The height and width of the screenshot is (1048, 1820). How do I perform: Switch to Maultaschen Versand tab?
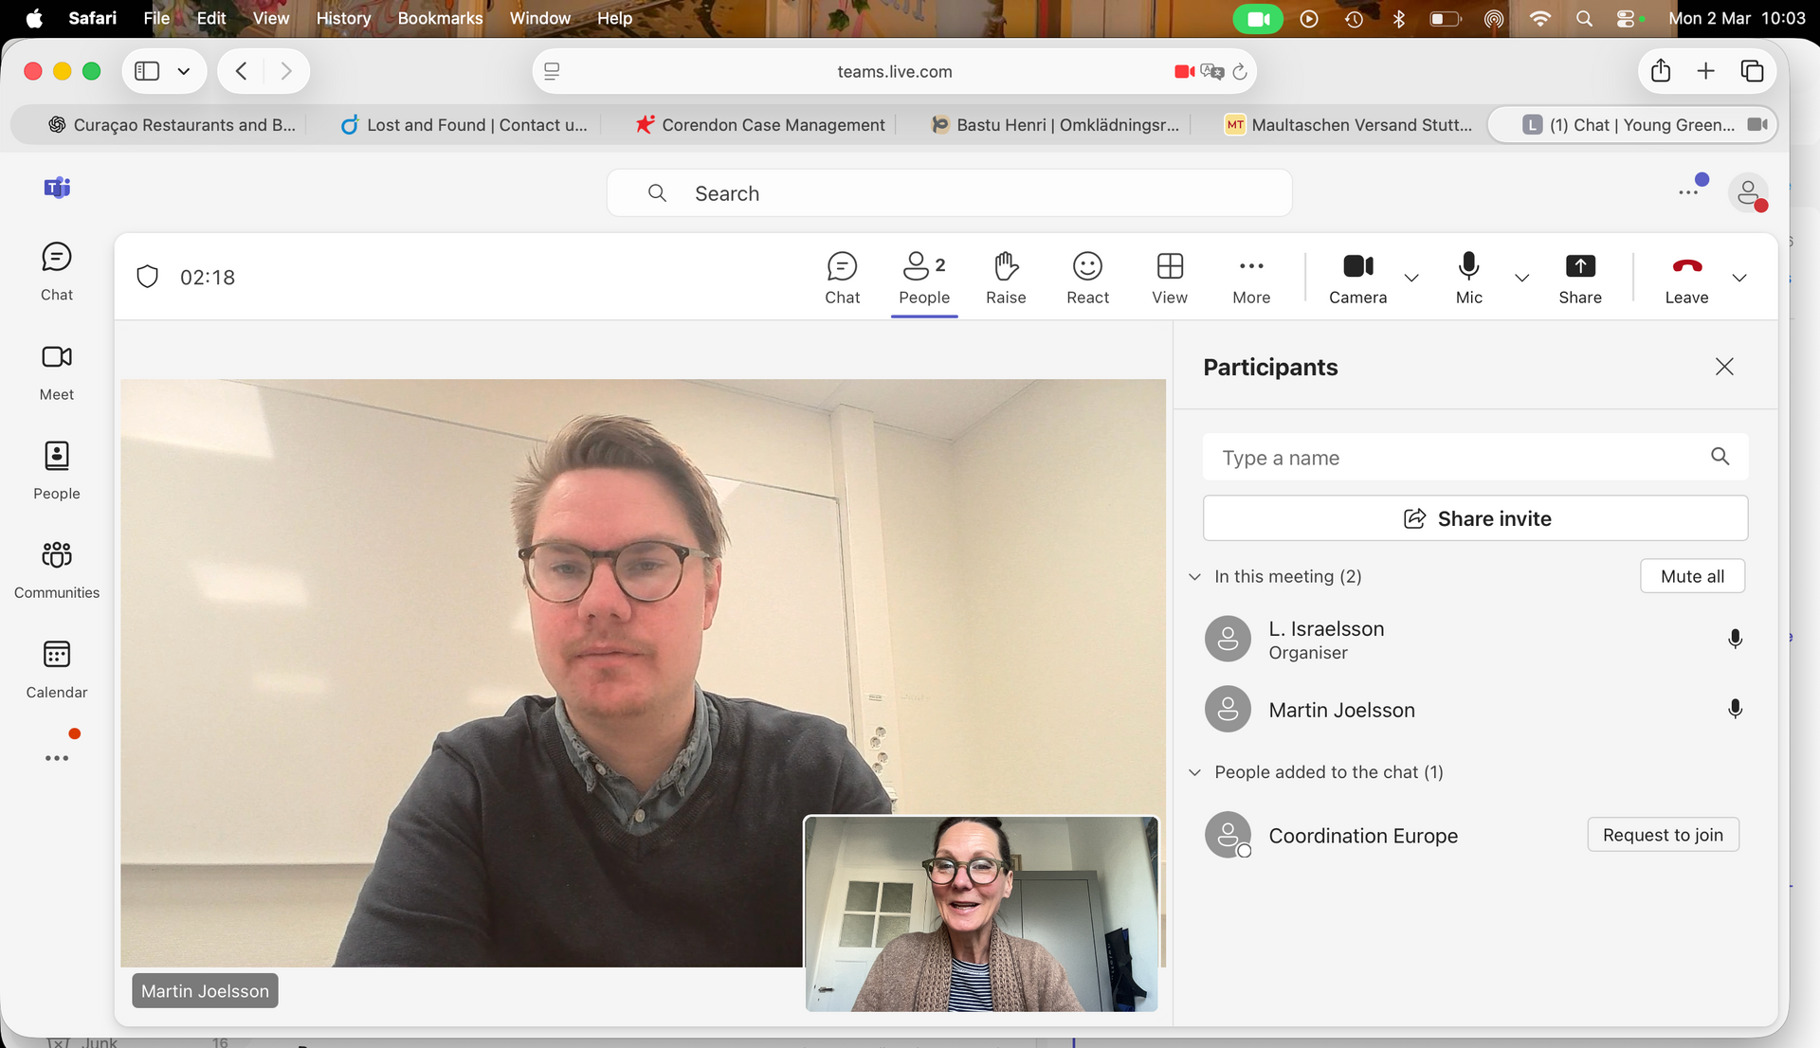point(1349,125)
